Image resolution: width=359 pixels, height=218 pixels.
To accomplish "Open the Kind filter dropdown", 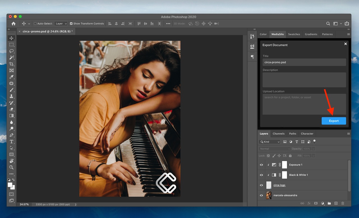I will point(269,142).
